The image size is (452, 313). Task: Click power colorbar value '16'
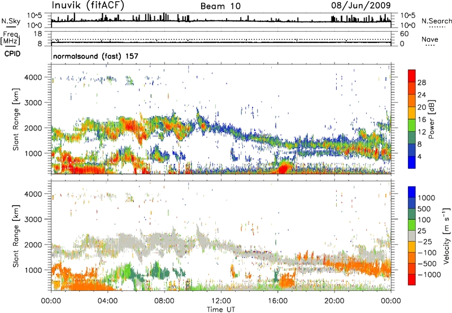(x=421, y=120)
